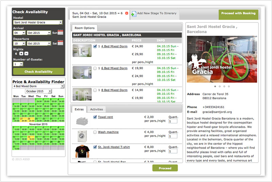Screen dimensions: 272x182
Task: Open the Hostel dropdown
Action: pyautogui.click(x=38, y=22)
